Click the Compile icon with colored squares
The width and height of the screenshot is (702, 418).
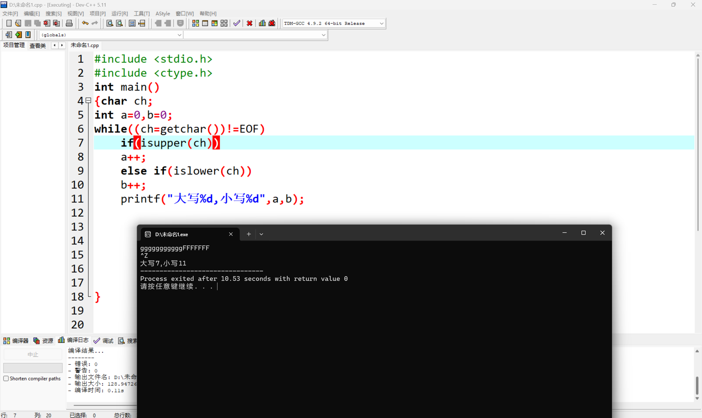pyautogui.click(x=195, y=23)
